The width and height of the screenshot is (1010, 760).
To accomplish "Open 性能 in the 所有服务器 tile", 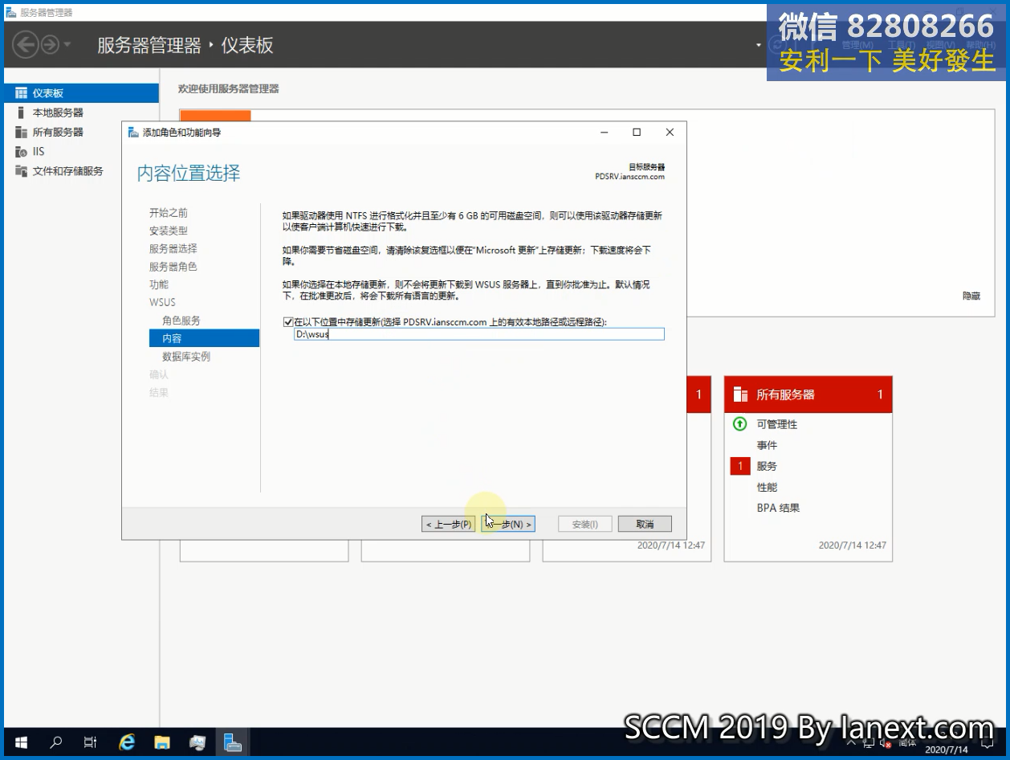I will pos(767,487).
